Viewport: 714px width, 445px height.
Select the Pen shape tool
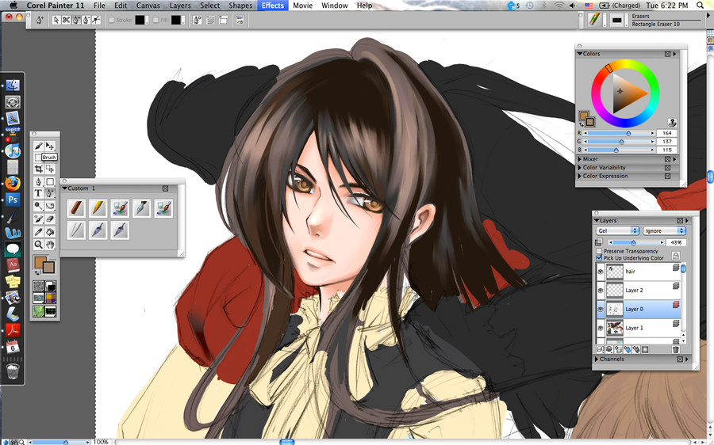pos(38,182)
